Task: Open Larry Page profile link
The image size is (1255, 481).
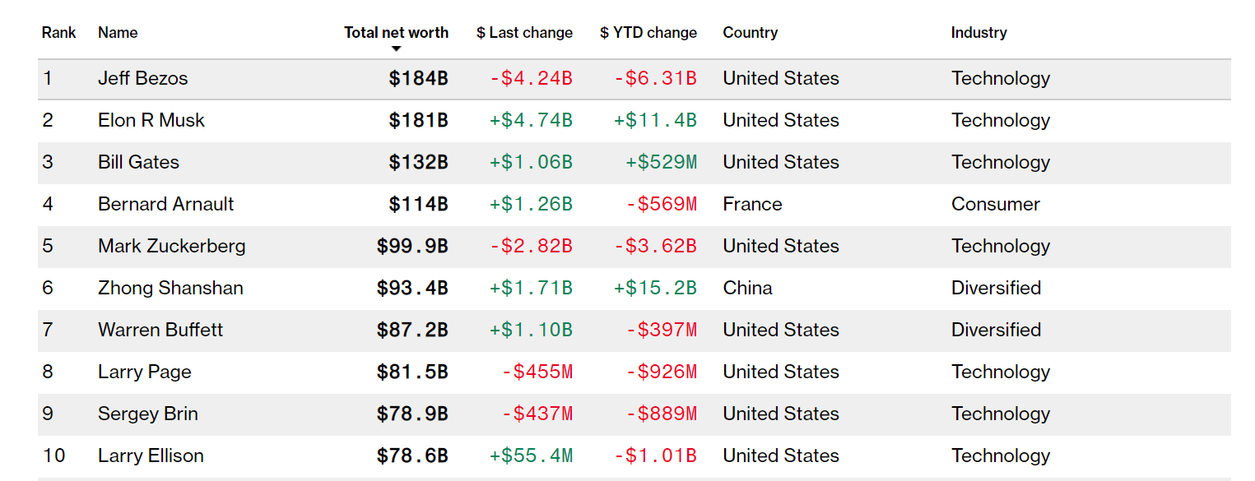Action: [144, 372]
